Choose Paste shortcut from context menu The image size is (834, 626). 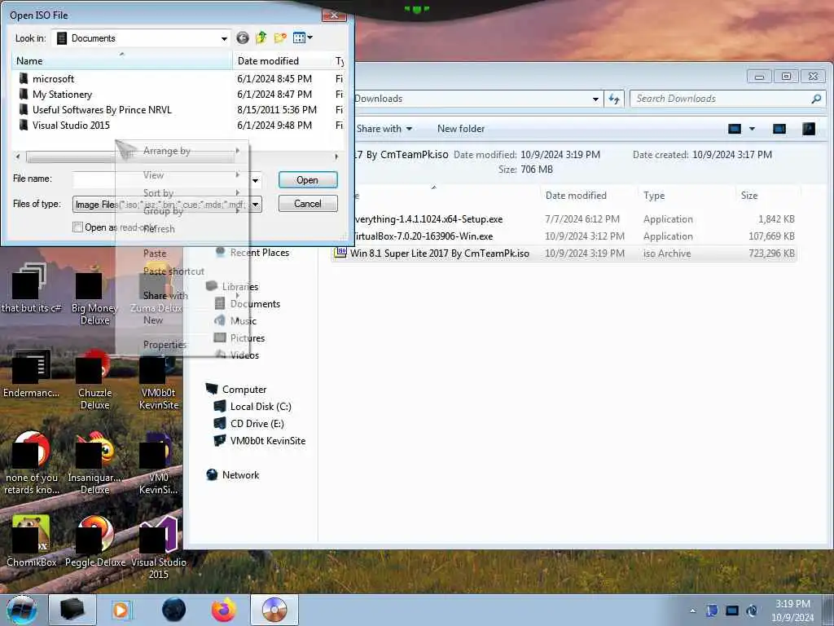pyautogui.click(x=173, y=271)
